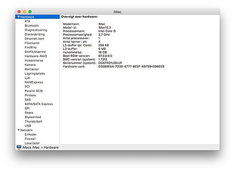
Task: Click the yellow minimize window button
Action: click(25, 12)
